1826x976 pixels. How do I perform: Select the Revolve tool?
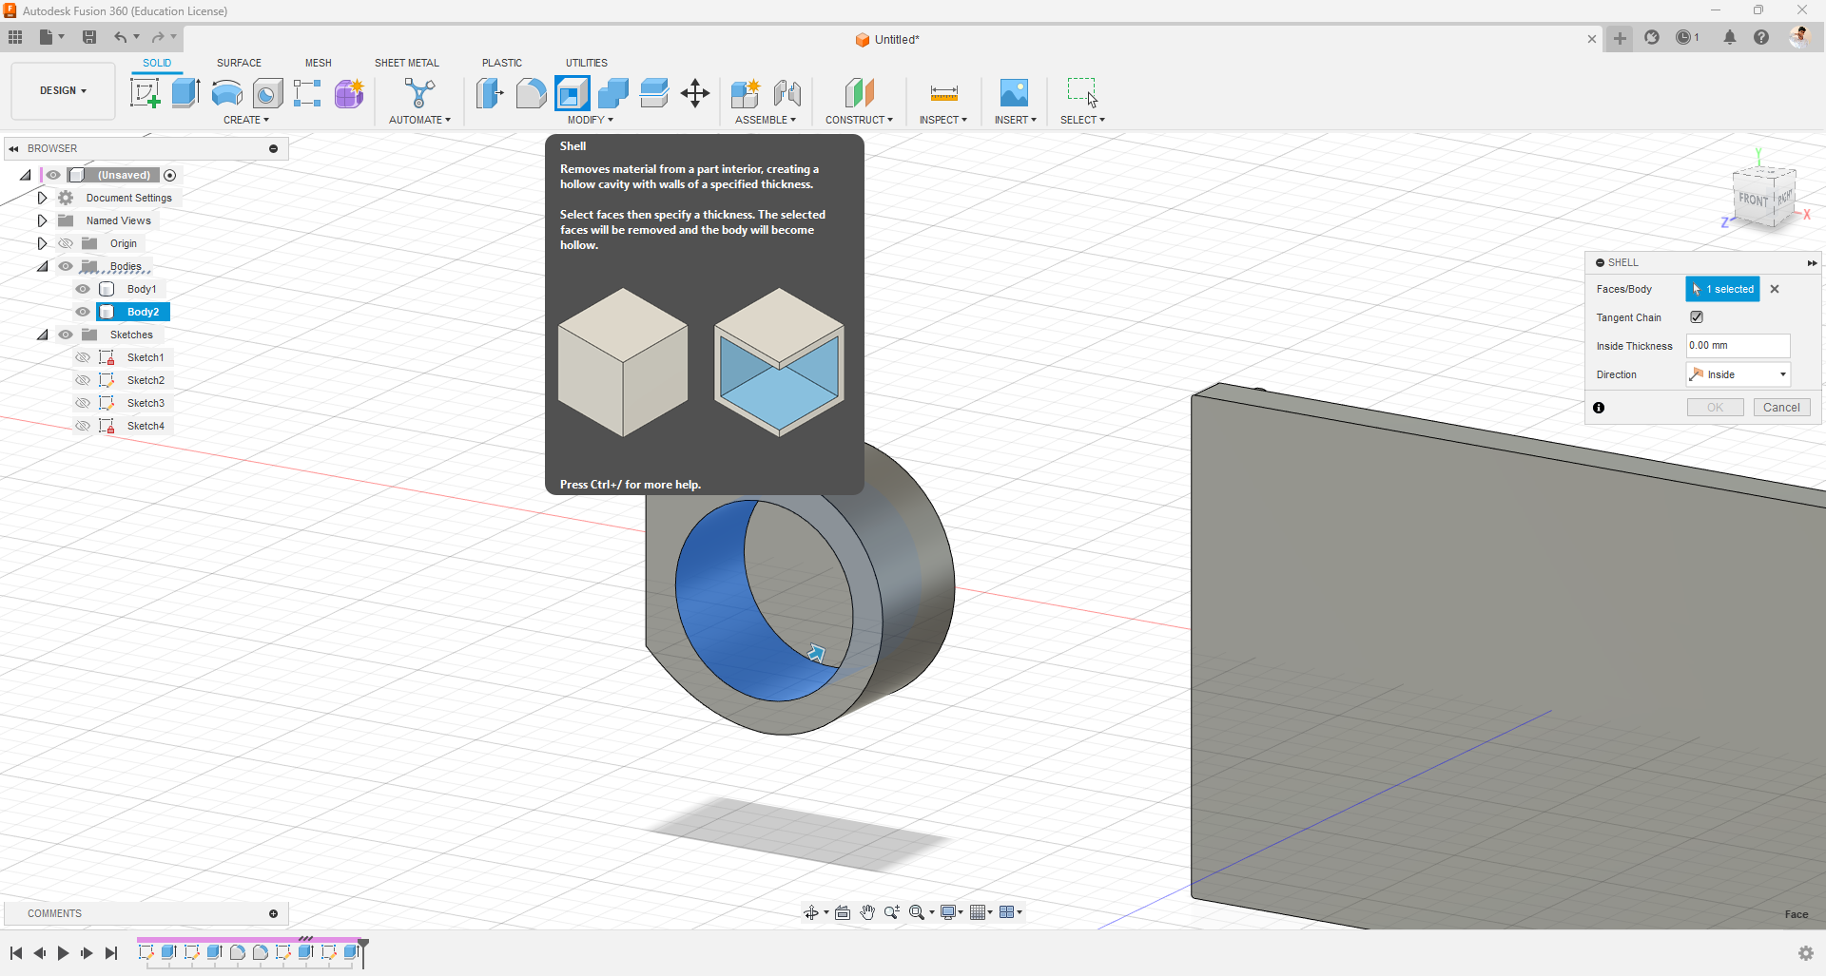click(226, 93)
